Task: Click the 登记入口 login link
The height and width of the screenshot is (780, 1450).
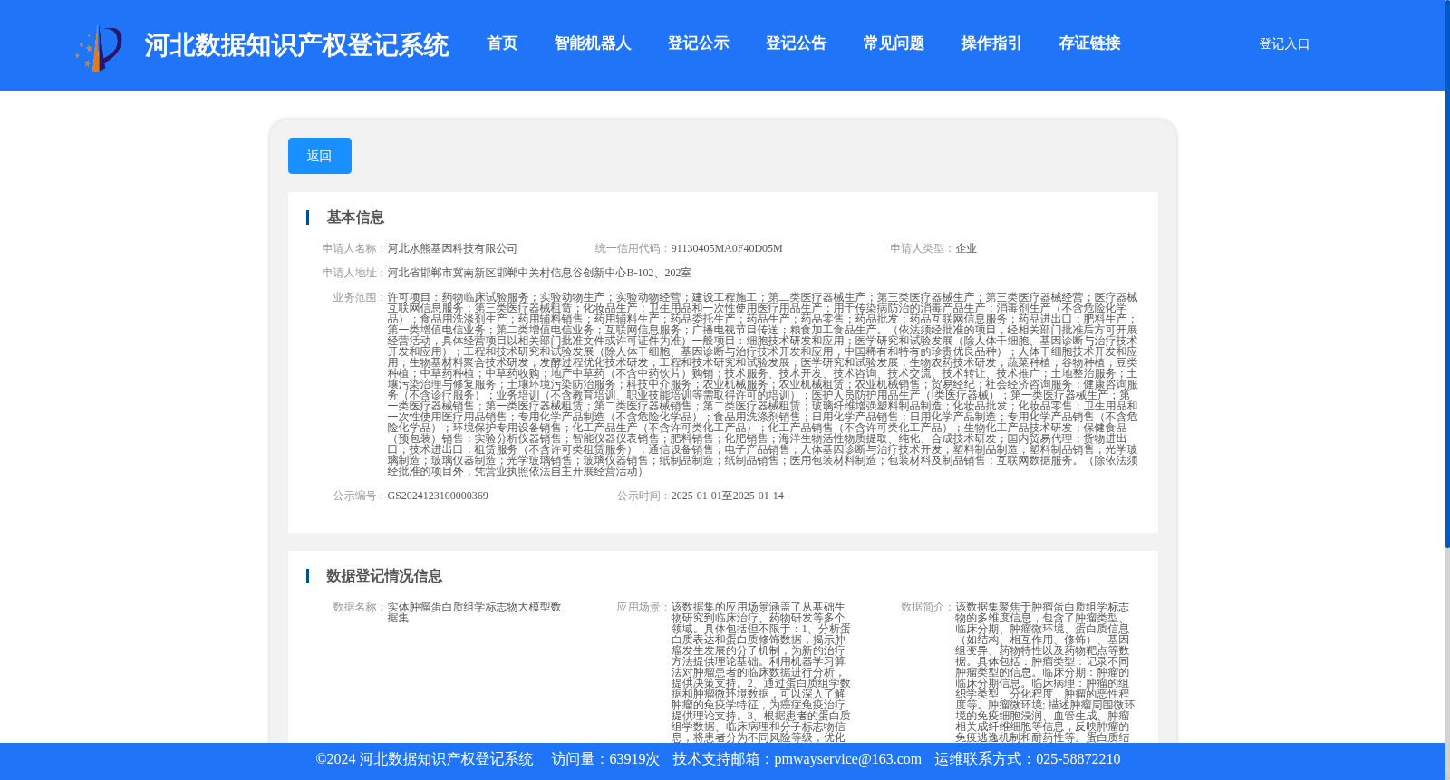Action: point(1284,43)
